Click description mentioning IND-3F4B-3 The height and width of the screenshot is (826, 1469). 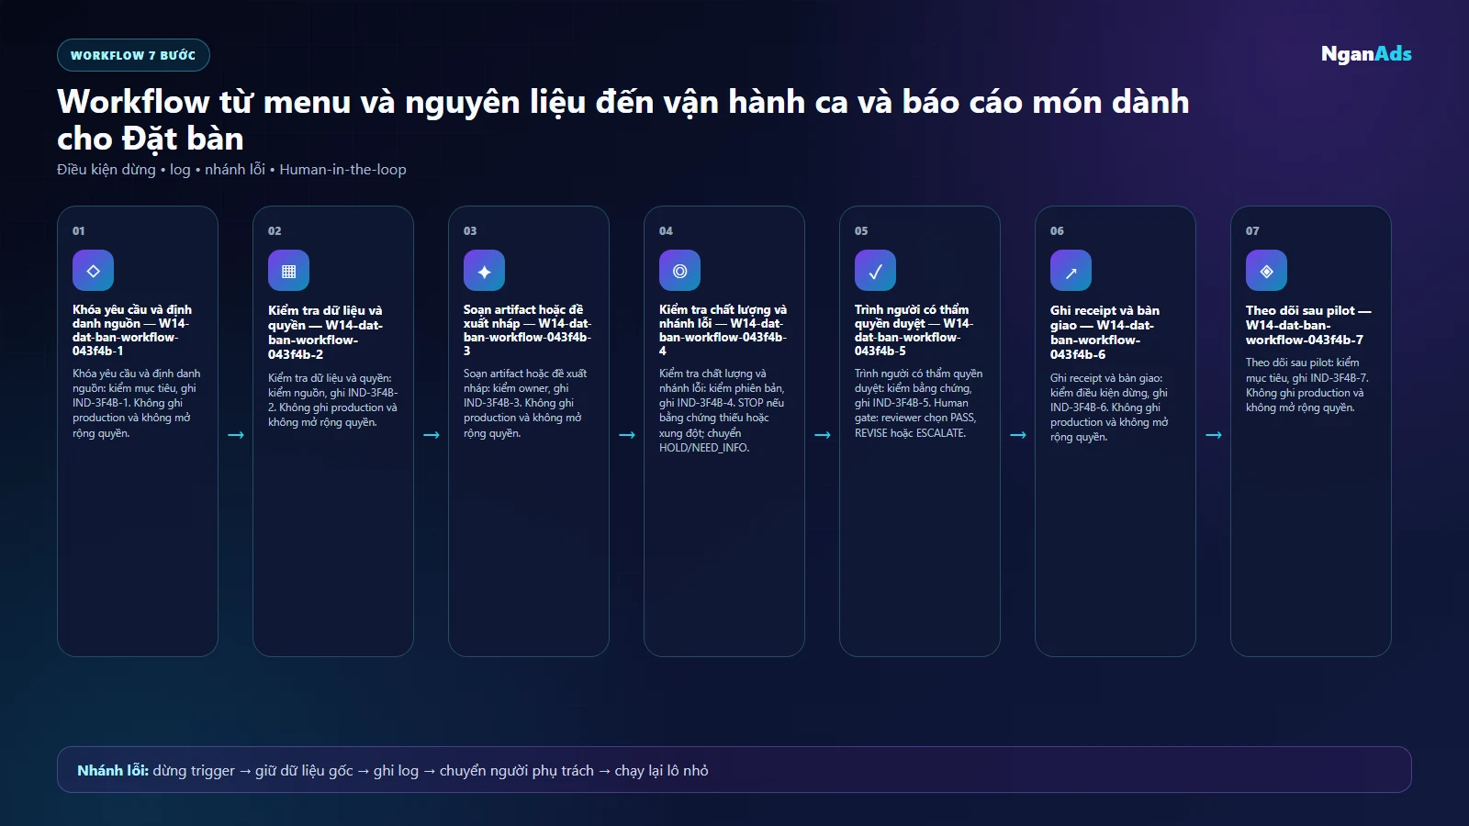[x=525, y=403]
